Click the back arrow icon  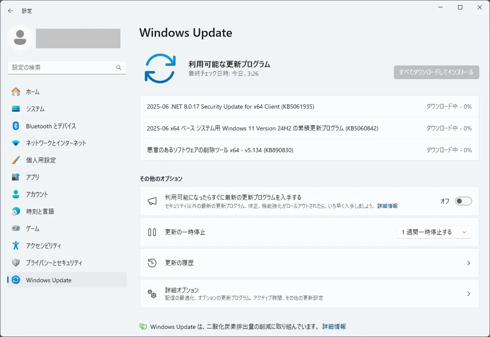(11, 11)
